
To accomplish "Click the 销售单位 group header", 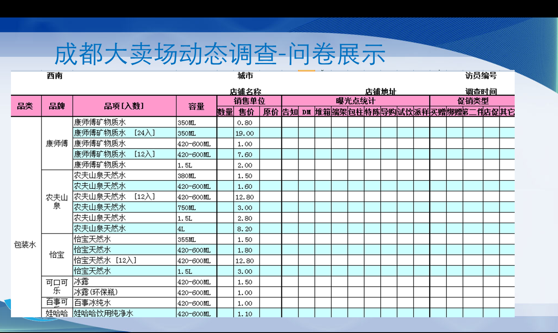I will [x=249, y=101].
